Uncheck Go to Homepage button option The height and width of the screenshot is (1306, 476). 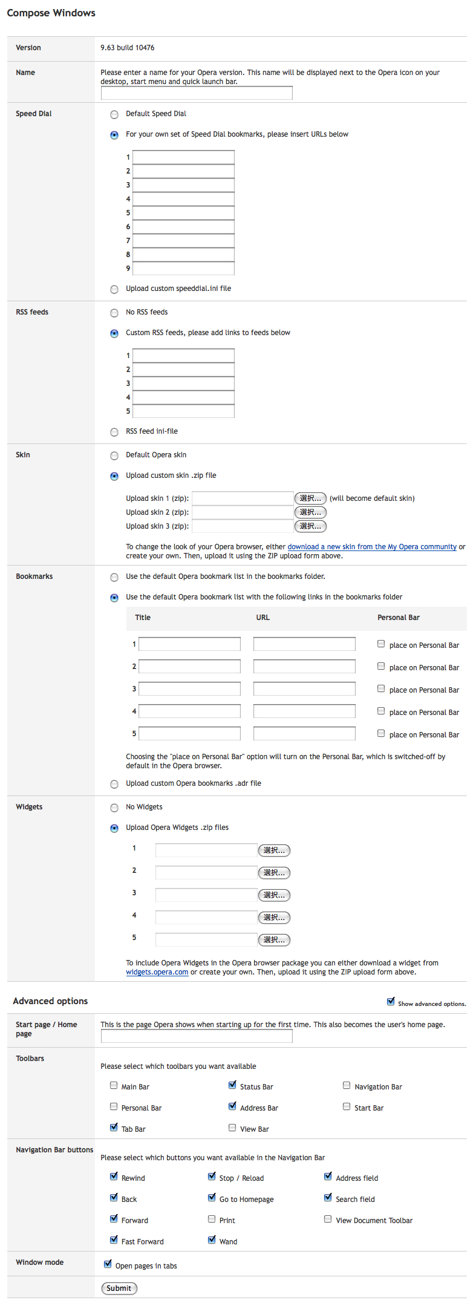(212, 1198)
